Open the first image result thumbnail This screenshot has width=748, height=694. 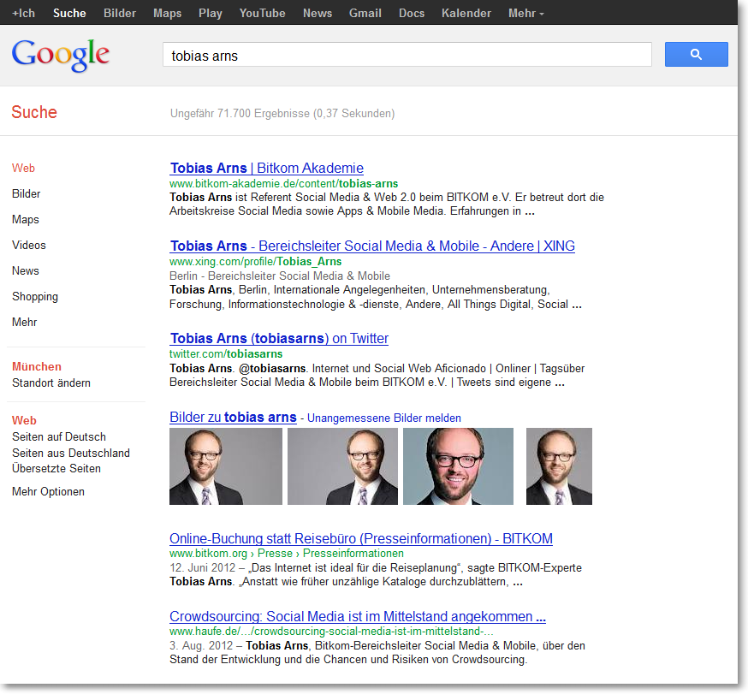(226, 466)
